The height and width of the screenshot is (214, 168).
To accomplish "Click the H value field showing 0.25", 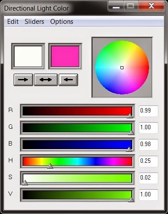I will (149, 161).
